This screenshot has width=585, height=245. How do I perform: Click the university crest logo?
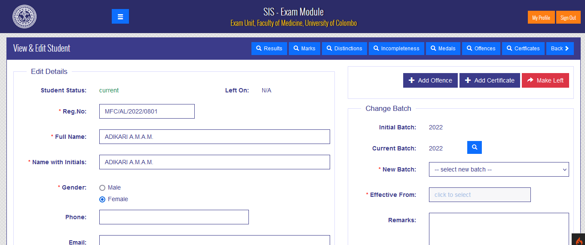(x=25, y=17)
